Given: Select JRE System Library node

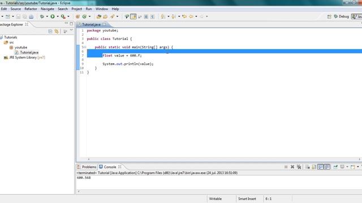Looking at the screenshot, I should (24, 58).
